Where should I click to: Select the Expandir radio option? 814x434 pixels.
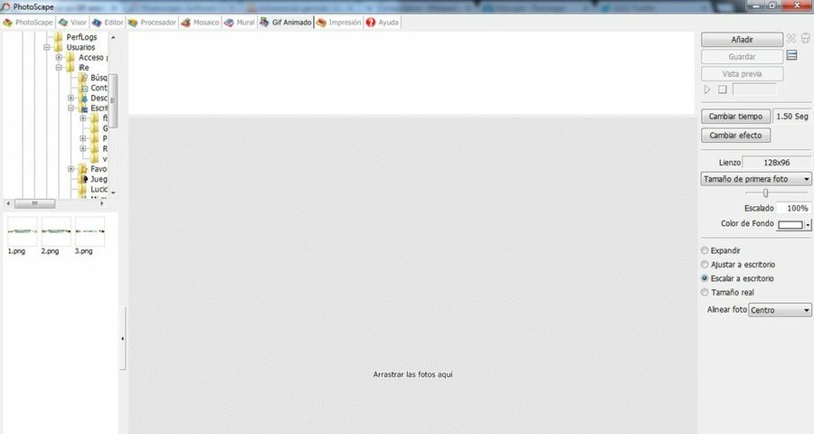coord(705,250)
